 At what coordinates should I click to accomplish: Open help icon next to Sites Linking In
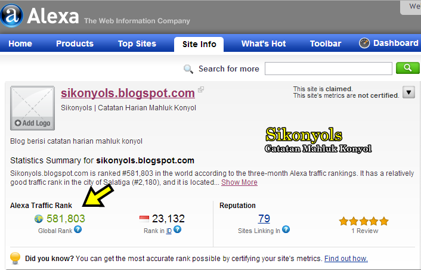(286, 229)
